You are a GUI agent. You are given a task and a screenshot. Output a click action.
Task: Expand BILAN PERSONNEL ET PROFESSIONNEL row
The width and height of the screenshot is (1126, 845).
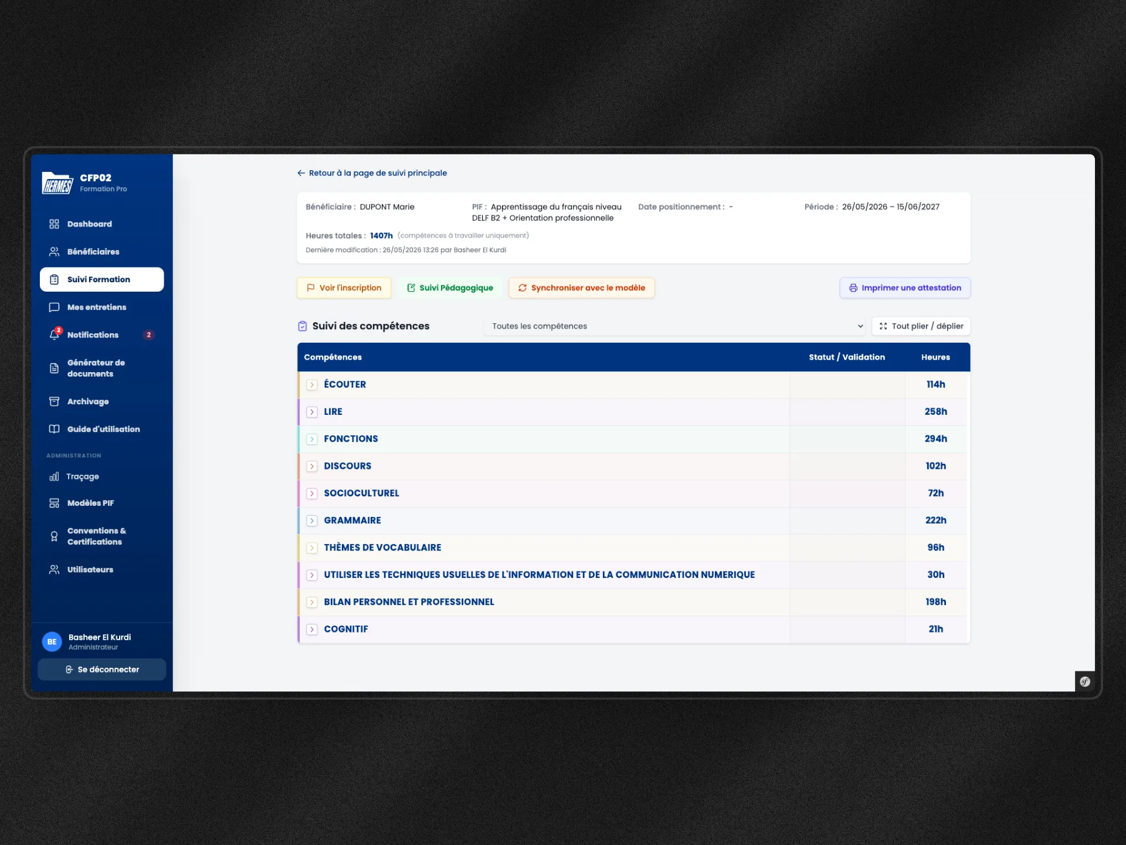tap(312, 602)
